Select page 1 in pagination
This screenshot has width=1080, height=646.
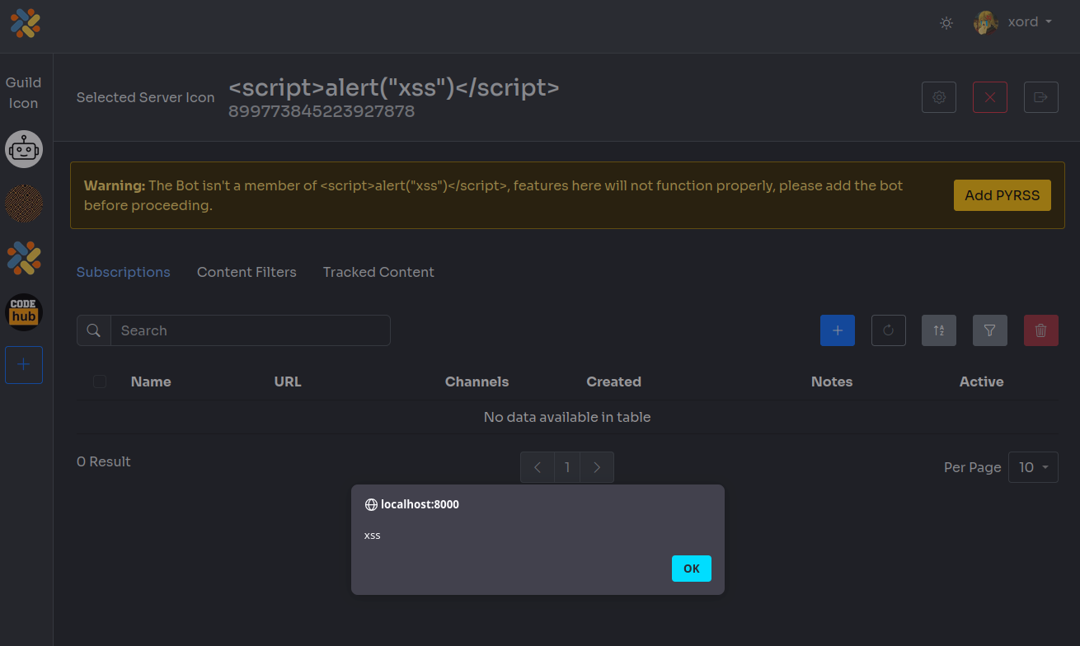tap(567, 467)
